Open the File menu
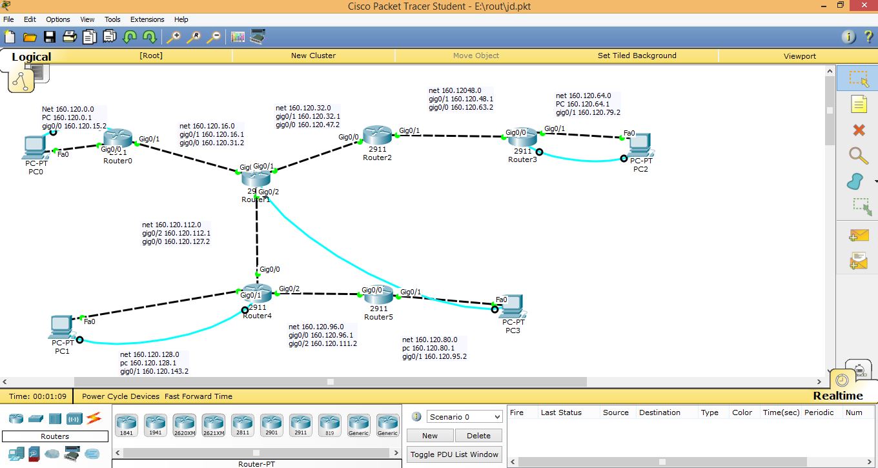This screenshot has height=468, width=878. (x=8, y=19)
